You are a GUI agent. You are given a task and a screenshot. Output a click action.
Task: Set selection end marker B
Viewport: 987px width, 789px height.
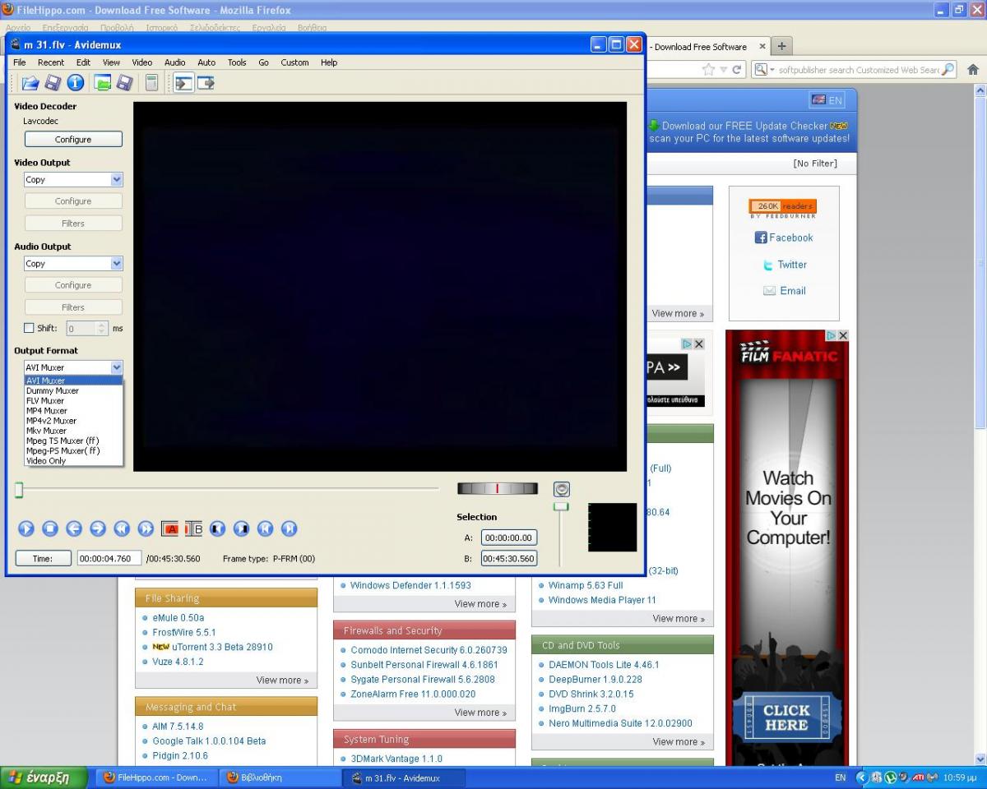tap(193, 528)
